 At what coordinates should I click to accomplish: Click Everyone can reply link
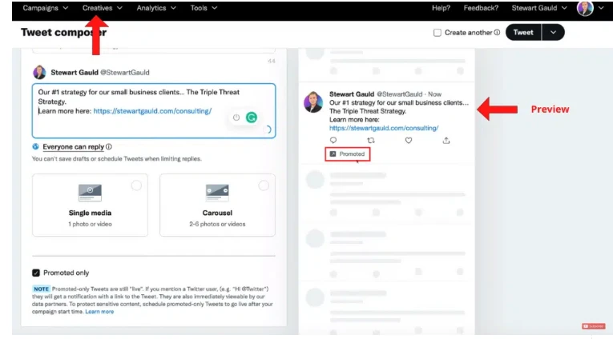tap(73, 146)
